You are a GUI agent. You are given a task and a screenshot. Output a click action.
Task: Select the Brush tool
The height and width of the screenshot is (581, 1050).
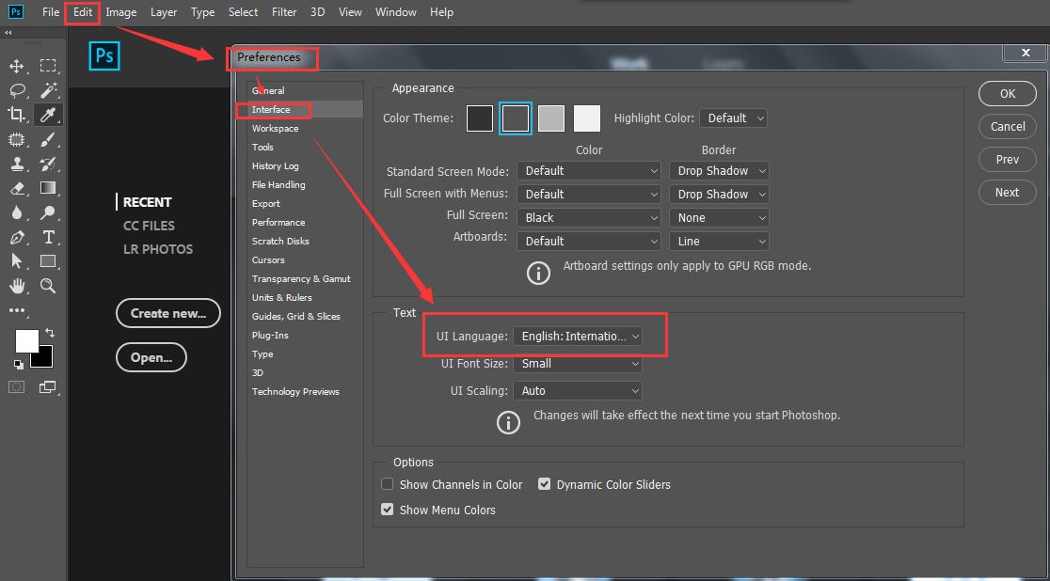coord(48,140)
